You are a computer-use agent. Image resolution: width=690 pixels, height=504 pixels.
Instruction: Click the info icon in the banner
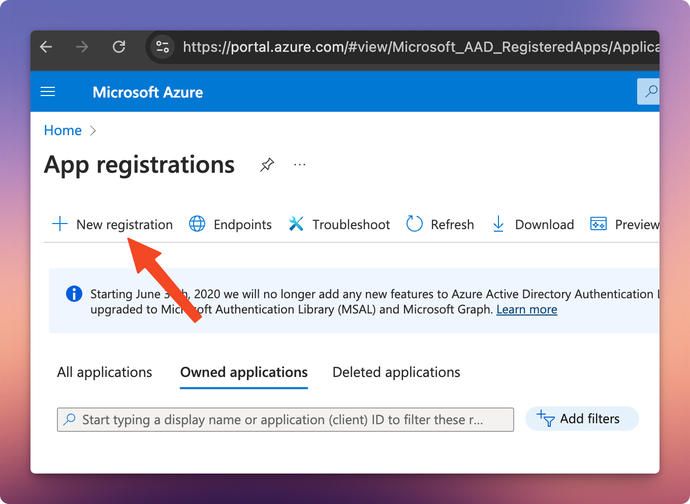pyautogui.click(x=74, y=294)
